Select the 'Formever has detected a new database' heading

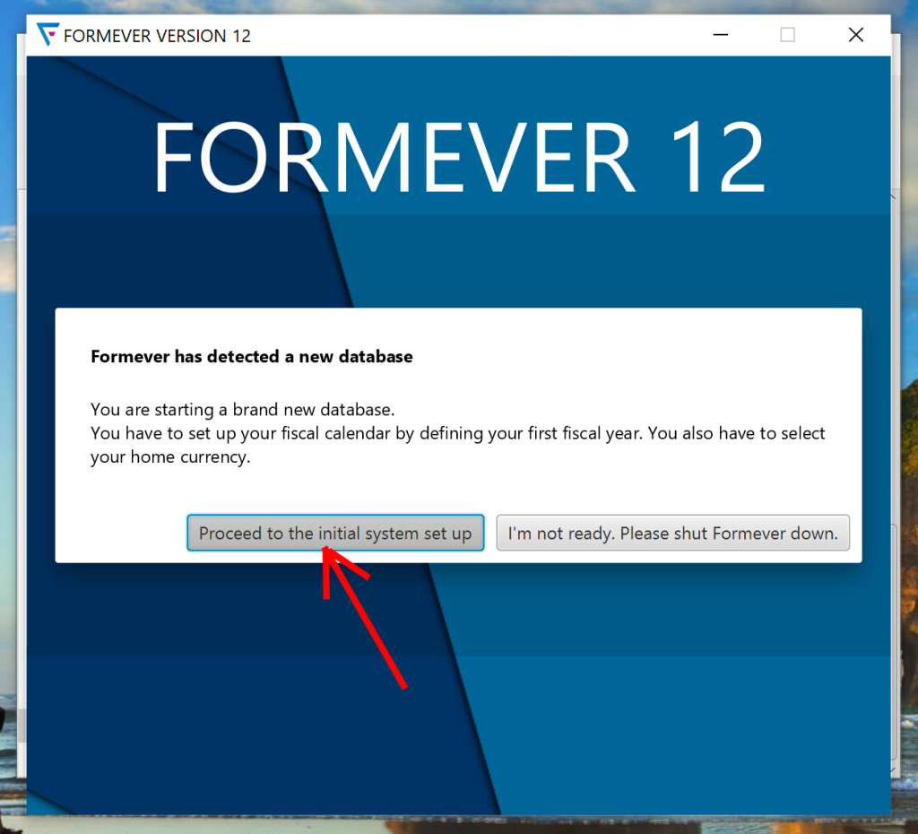252,356
